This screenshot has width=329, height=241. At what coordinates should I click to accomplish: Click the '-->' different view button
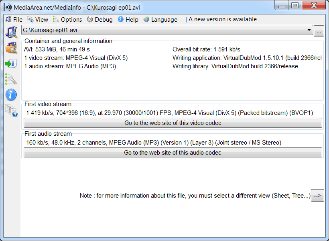(317, 196)
